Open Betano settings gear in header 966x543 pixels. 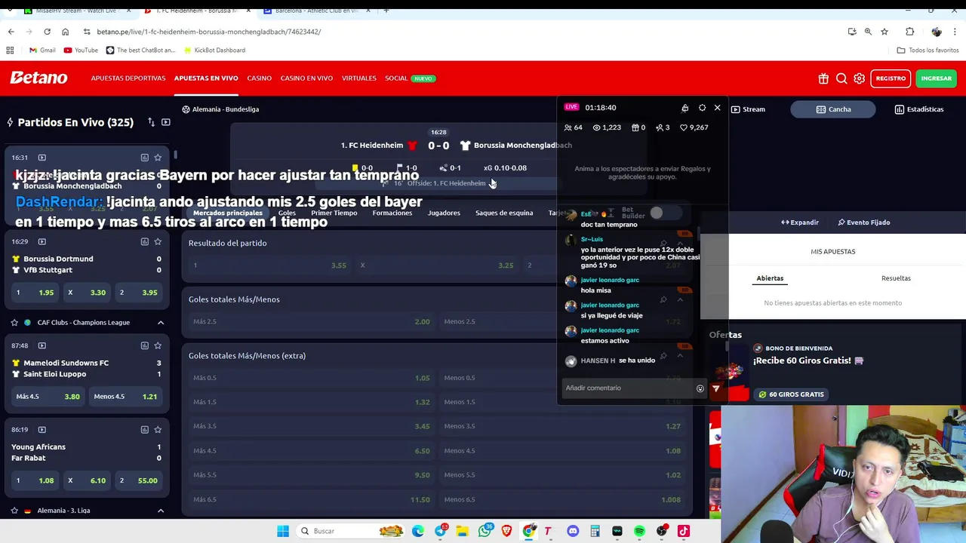[x=859, y=78]
